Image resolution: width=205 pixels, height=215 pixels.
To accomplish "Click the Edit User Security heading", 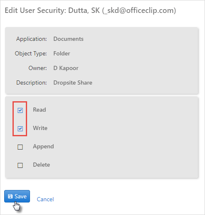I will tap(90, 10).
